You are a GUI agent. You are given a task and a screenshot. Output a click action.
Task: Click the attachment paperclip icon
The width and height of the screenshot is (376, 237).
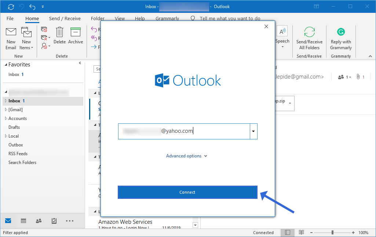pyautogui.click(x=358, y=77)
